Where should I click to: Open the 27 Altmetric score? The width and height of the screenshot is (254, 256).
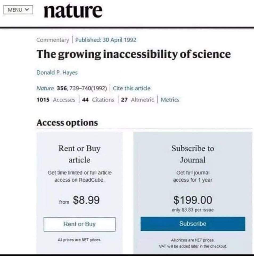(137, 100)
